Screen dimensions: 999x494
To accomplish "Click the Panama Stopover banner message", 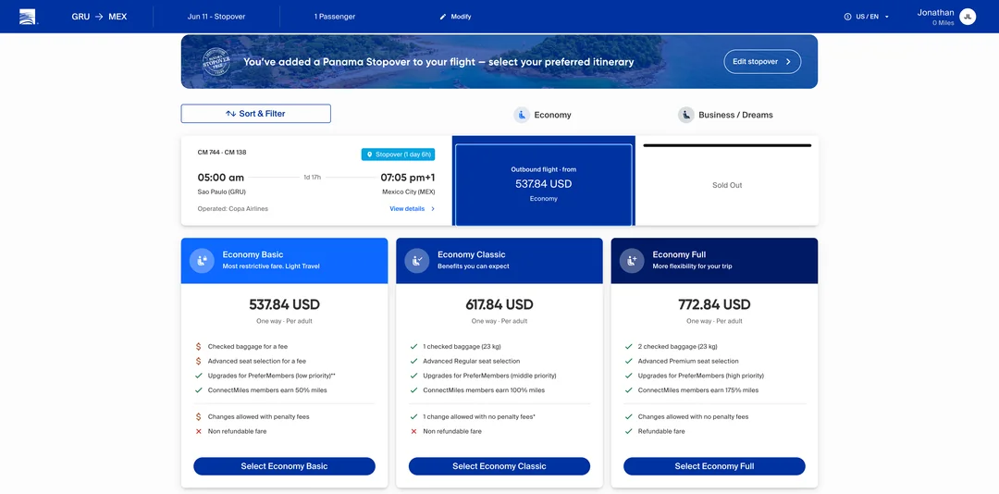I will 438,62.
